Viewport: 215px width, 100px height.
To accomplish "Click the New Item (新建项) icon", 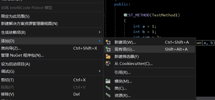I will [x=108, y=42].
